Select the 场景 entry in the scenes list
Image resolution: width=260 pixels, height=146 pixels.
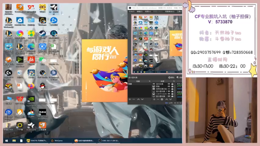pos(139,84)
